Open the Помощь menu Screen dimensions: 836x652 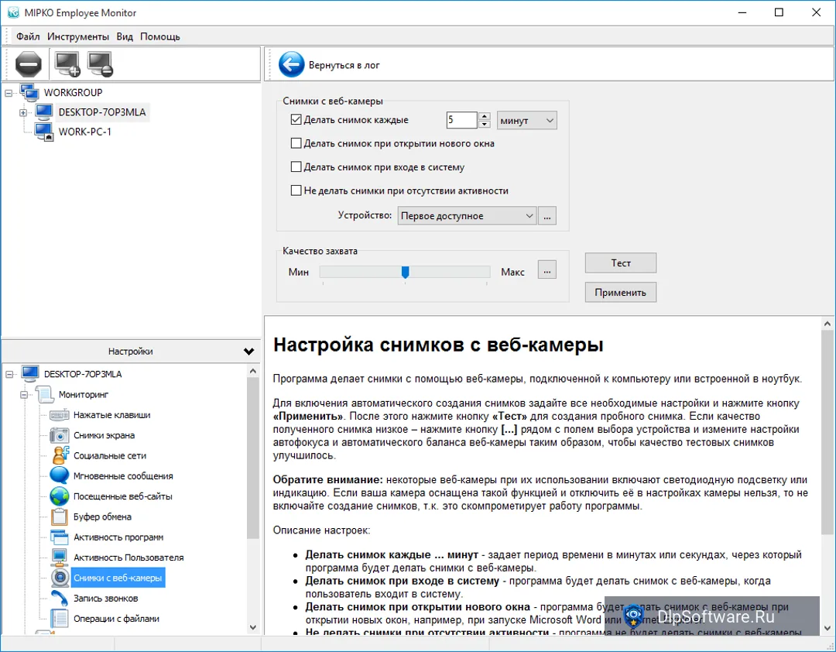coord(160,37)
